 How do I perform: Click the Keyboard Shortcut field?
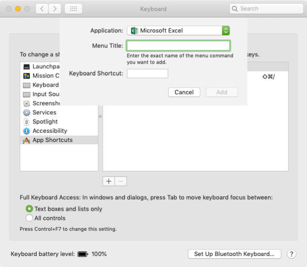click(148, 74)
